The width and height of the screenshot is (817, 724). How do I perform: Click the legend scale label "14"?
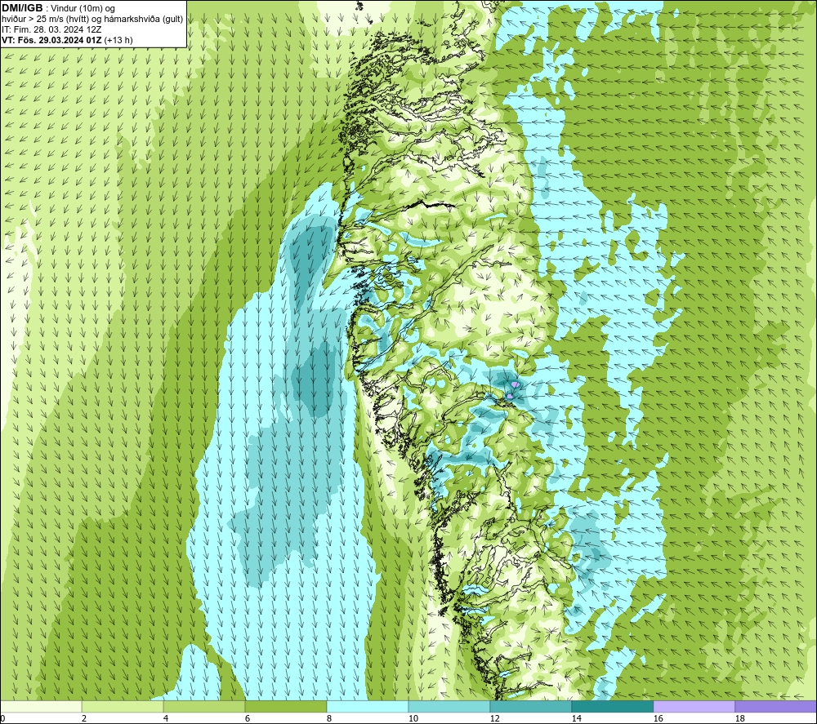pos(576,719)
